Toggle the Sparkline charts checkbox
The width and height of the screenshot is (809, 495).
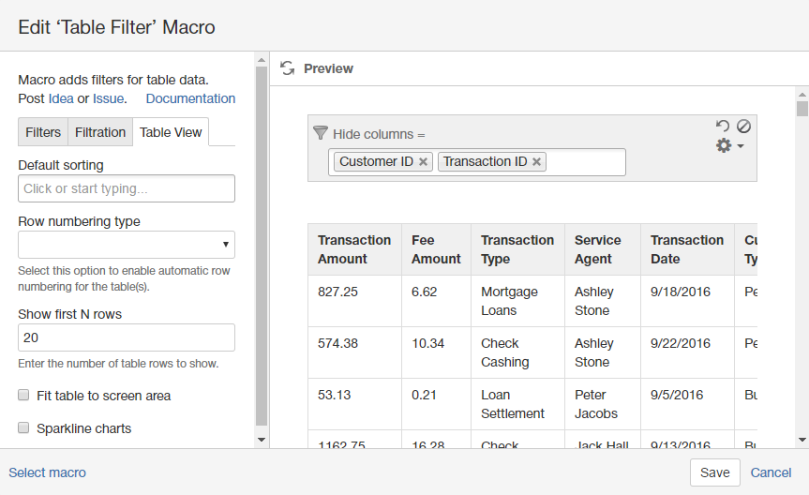click(23, 428)
